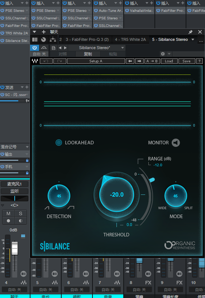Click the blue channel layers icon near the 0dB label

click(x=23, y=236)
